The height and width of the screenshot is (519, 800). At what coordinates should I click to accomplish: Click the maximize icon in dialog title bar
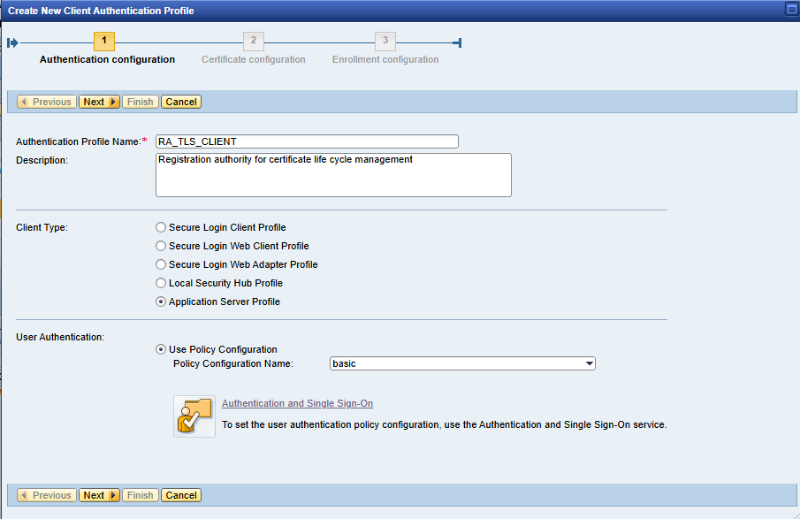pyautogui.click(x=791, y=10)
